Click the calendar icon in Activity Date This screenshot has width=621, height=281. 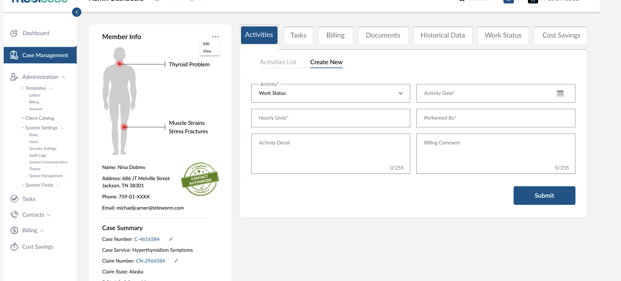point(560,93)
